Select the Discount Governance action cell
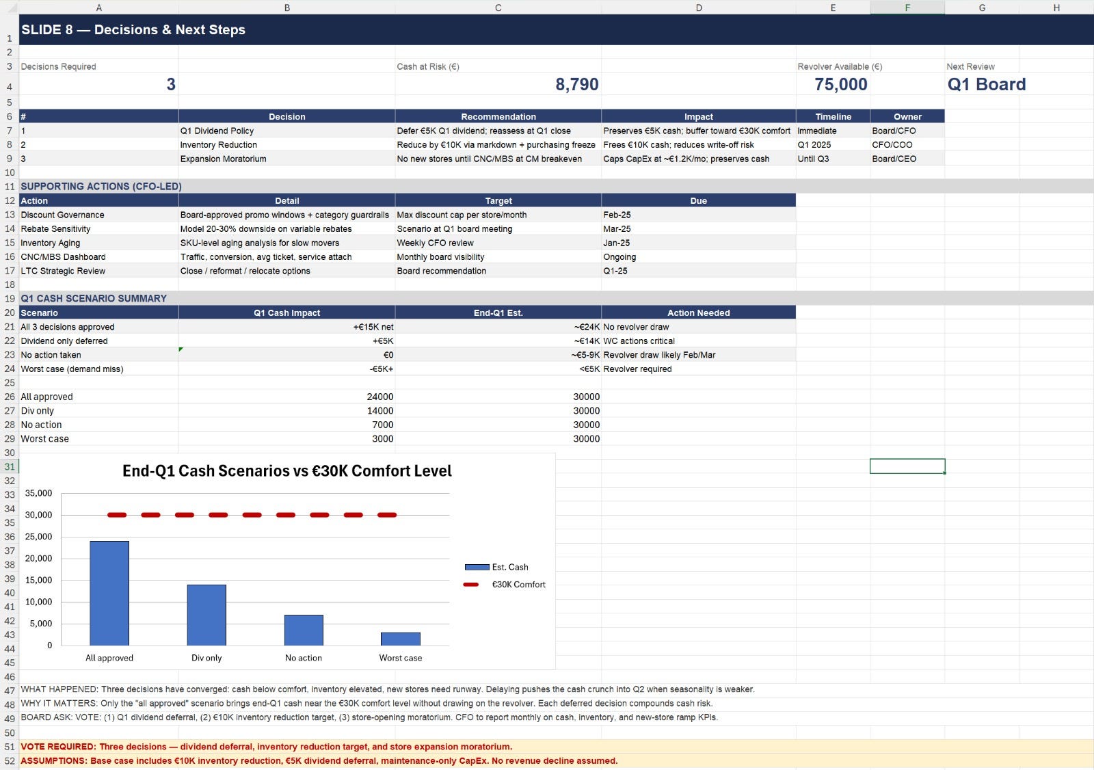 [x=98, y=215]
